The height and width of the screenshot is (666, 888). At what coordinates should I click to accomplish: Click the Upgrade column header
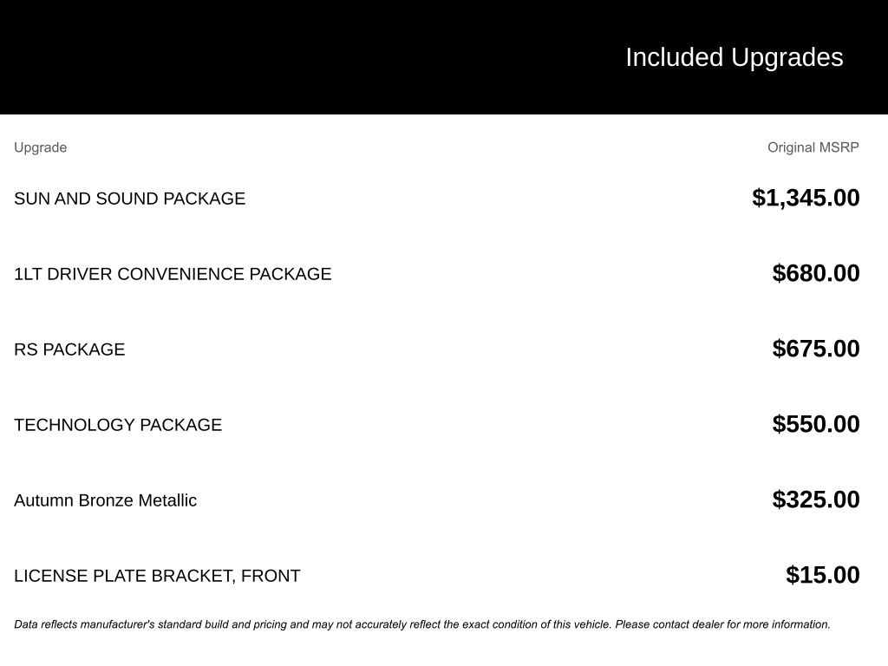40,147
